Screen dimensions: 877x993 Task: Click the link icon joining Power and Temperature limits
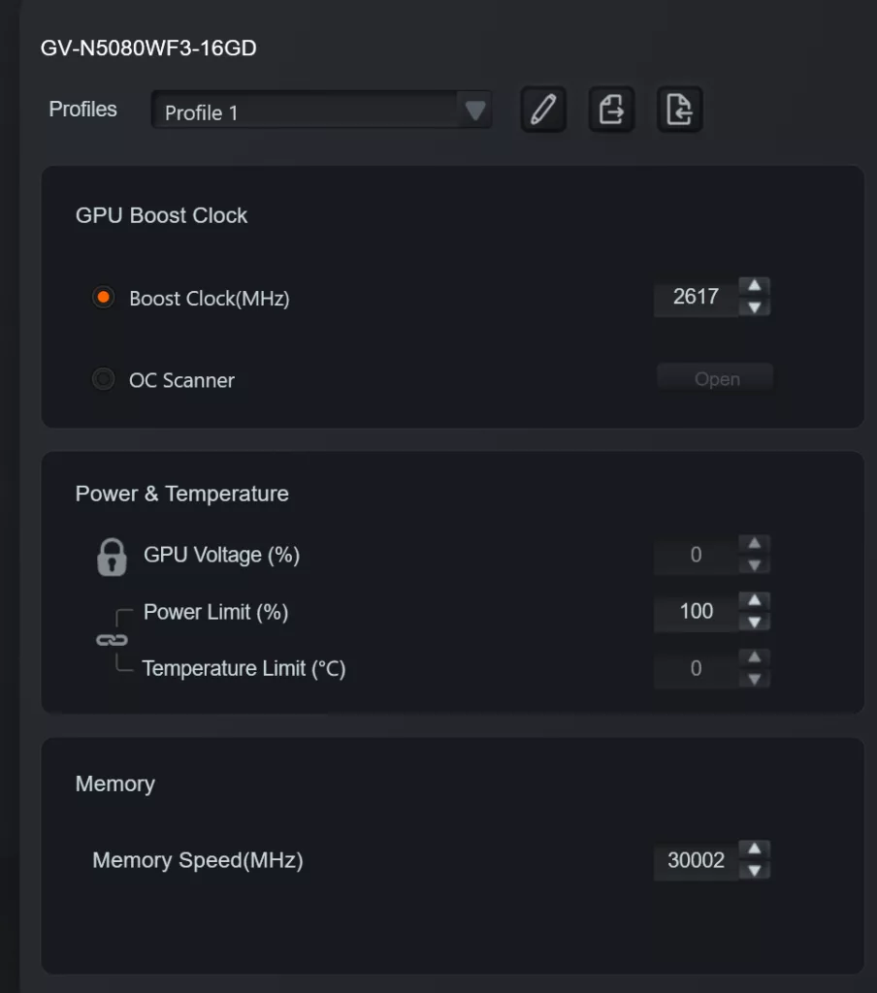coord(114,640)
